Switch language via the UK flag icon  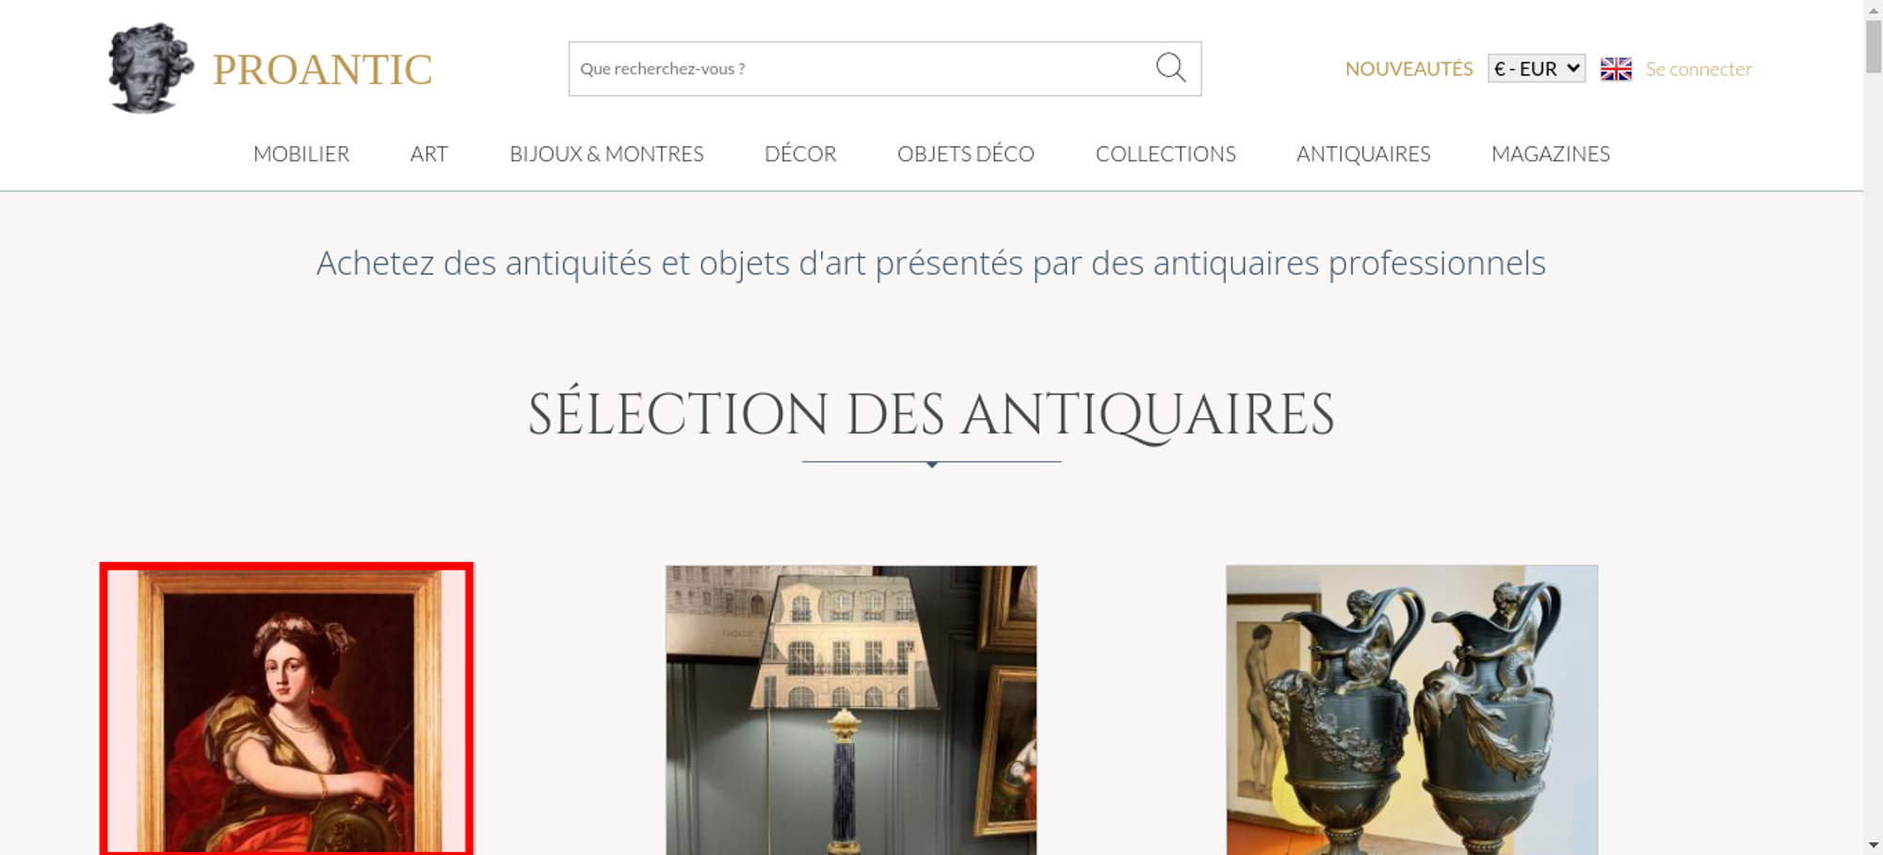coord(1616,69)
